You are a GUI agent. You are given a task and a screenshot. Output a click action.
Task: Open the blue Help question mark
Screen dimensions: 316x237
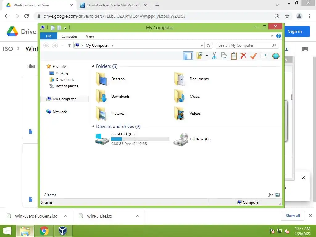click(x=279, y=36)
